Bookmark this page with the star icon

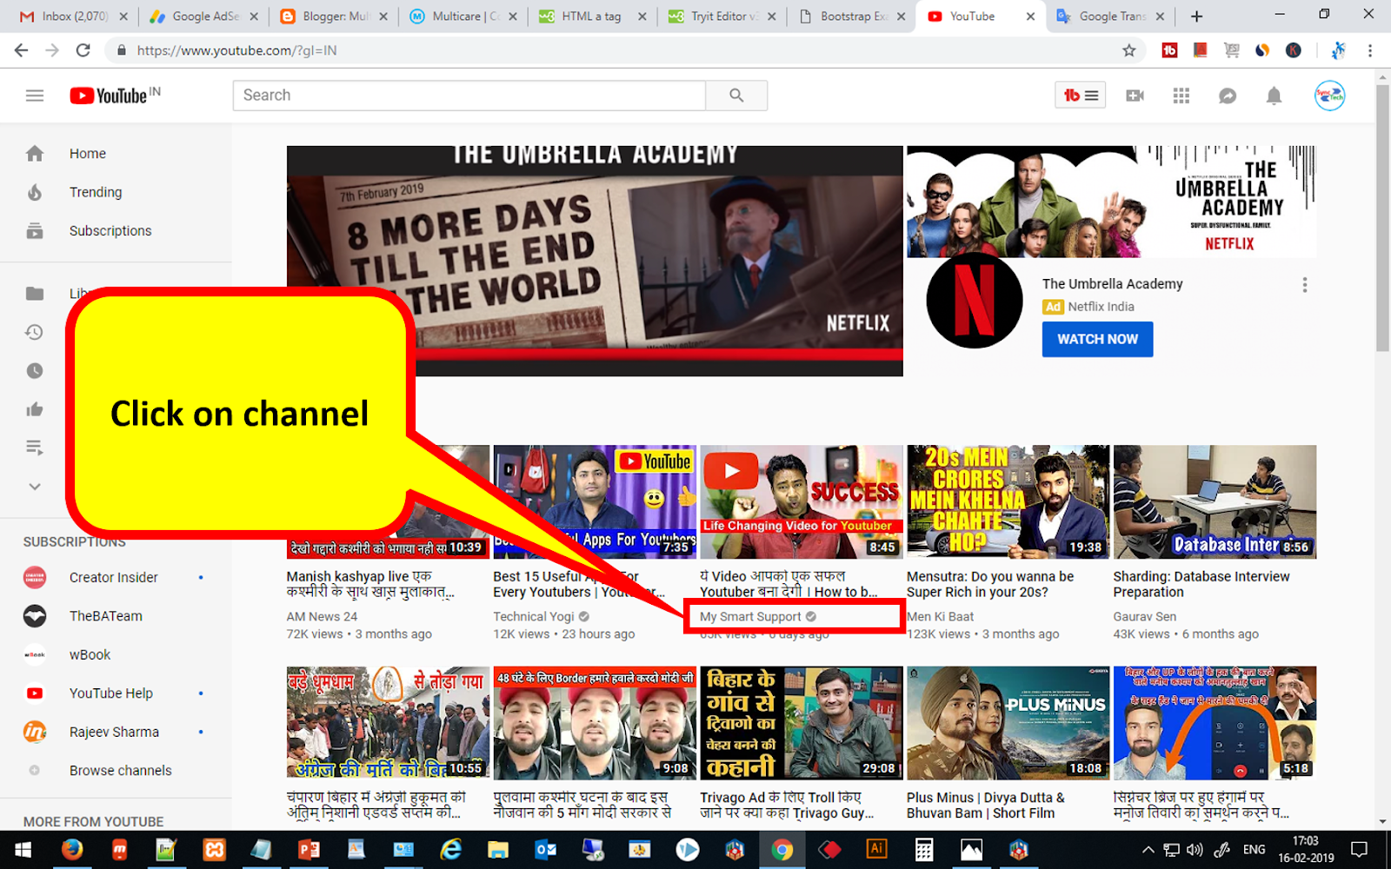click(x=1128, y=50)
